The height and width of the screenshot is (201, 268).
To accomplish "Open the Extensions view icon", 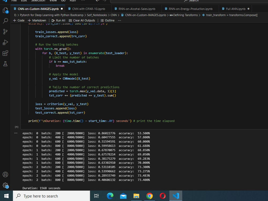I will (x=5, y=53).
